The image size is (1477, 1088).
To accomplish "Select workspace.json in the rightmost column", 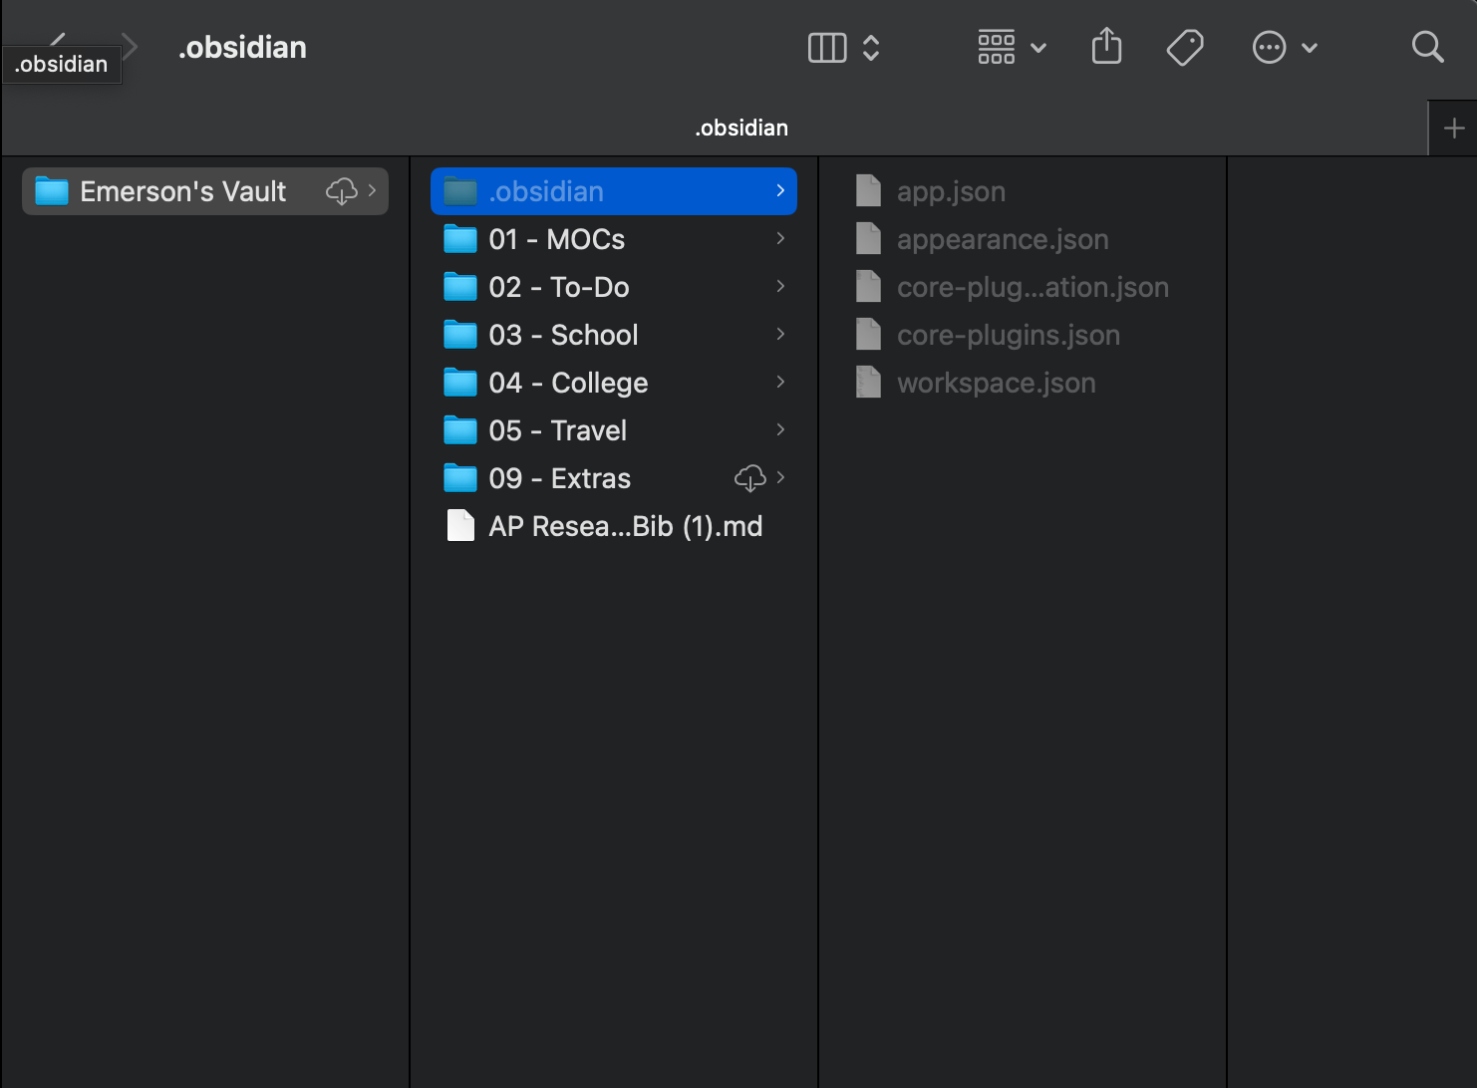I will tap(996, 383).
